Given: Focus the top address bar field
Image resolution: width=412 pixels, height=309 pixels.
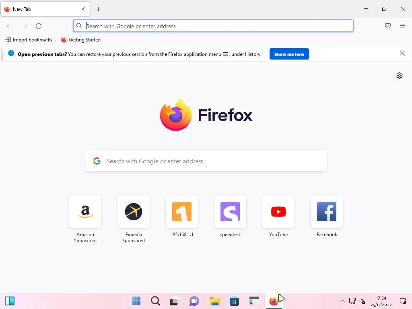Looking at the screenshot, I should coord(213,26).
